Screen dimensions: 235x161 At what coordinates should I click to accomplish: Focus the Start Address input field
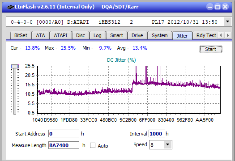(x=64, y=134)
